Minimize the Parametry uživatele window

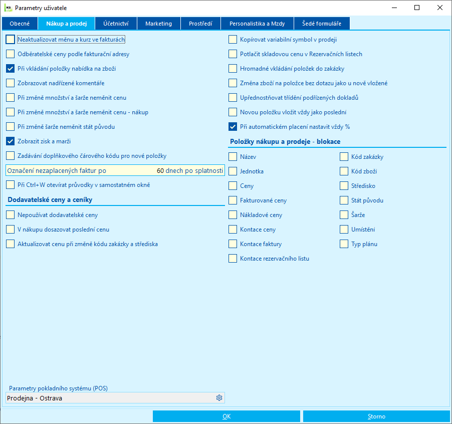(x=395, y=8)
